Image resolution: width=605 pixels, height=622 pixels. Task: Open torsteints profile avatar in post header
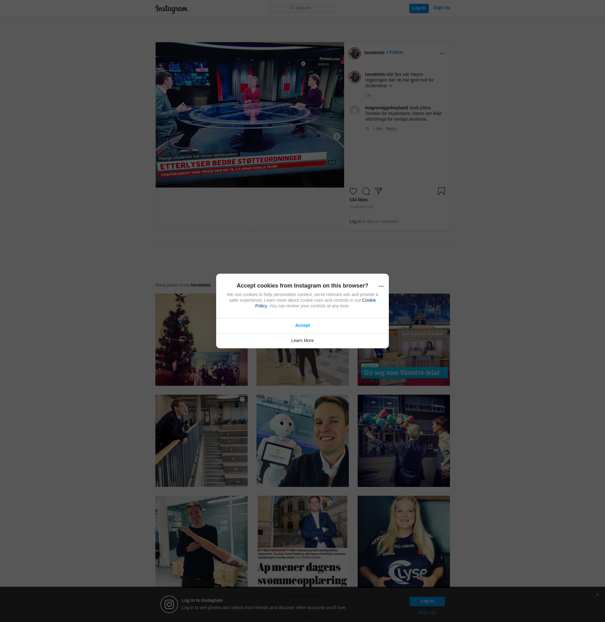[354, 53]
